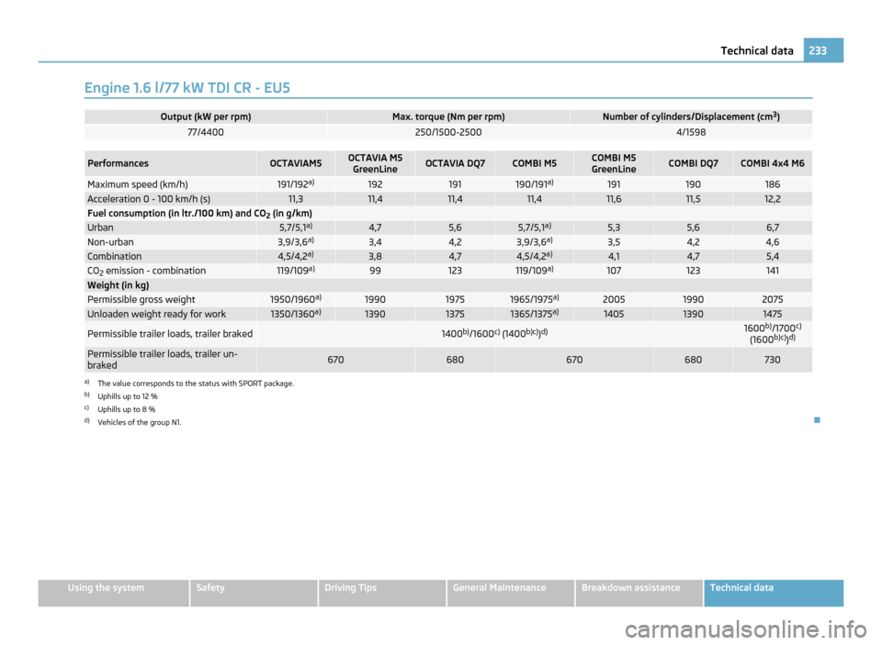Open the Safety section tab
Viewport: 882px width, 645px height.
point(254,593)
